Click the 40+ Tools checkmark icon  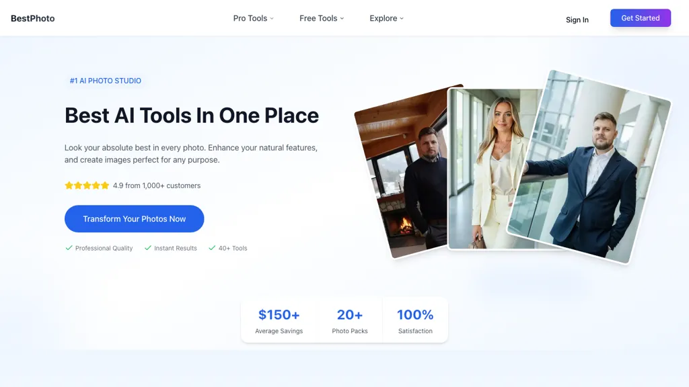212,248
